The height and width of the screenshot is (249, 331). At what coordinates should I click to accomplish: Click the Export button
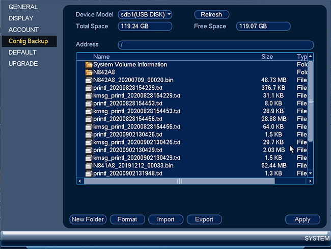tap(204, 219)
